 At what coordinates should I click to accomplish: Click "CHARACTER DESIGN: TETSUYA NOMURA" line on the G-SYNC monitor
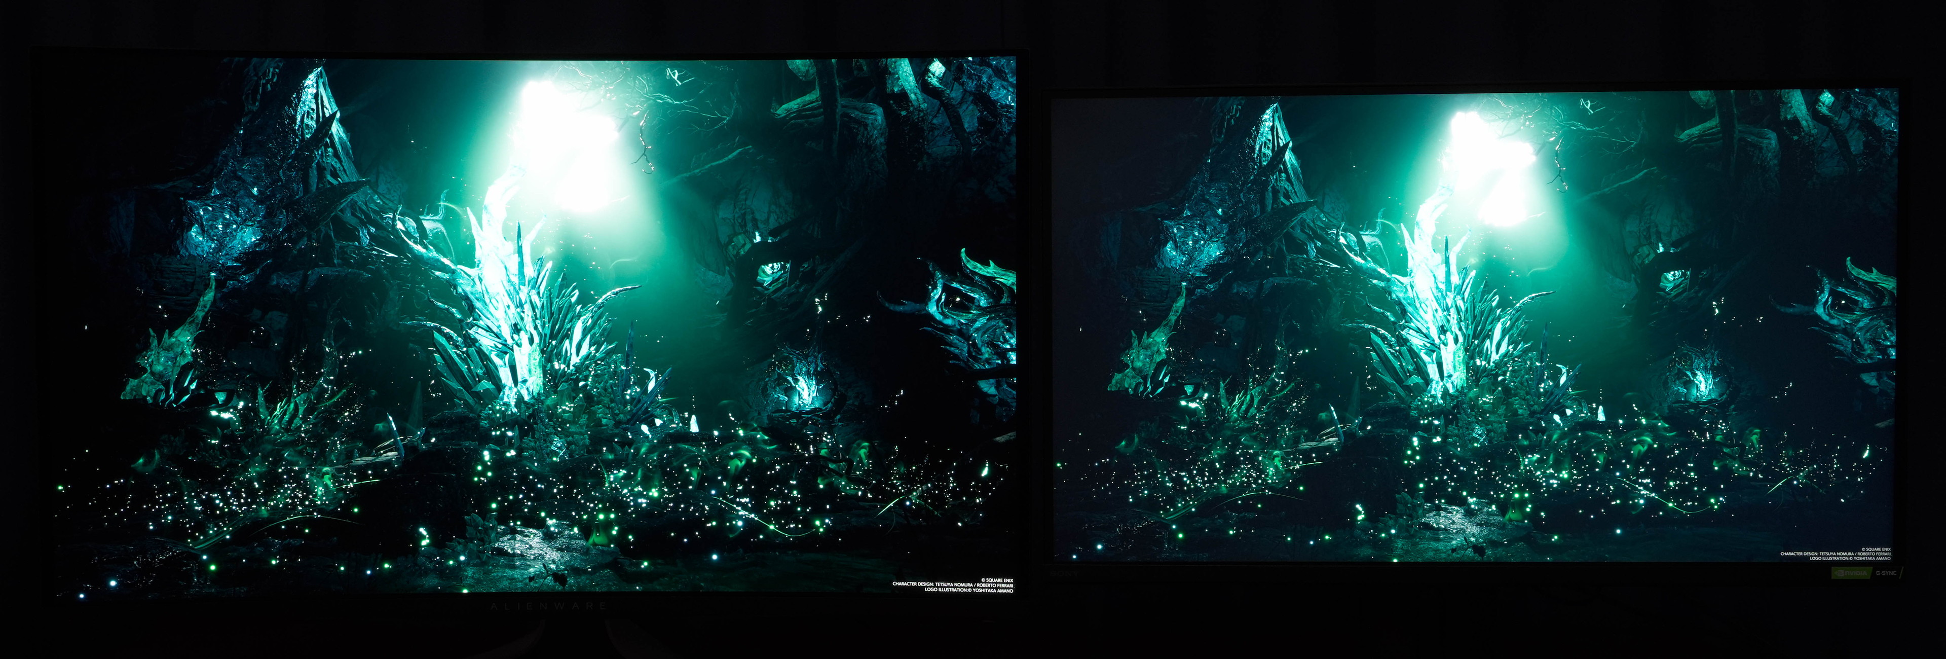[x=1836, y=555]
